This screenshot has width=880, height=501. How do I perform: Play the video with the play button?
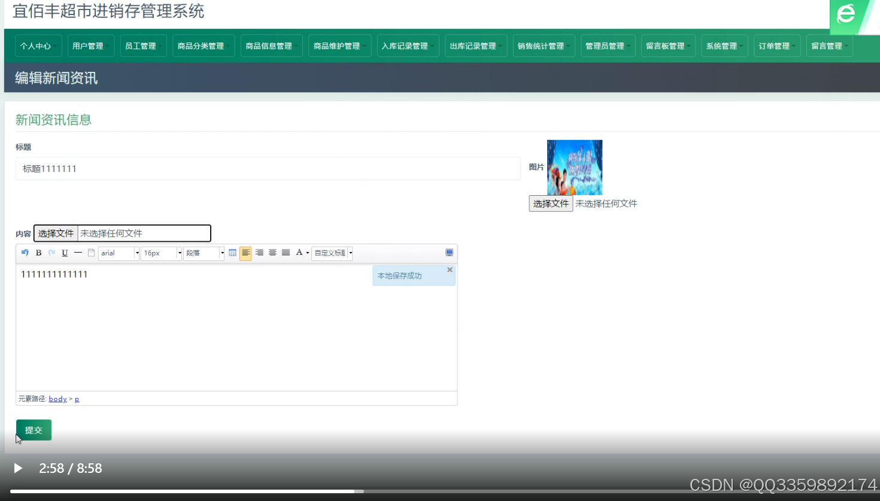click(18, 468)
